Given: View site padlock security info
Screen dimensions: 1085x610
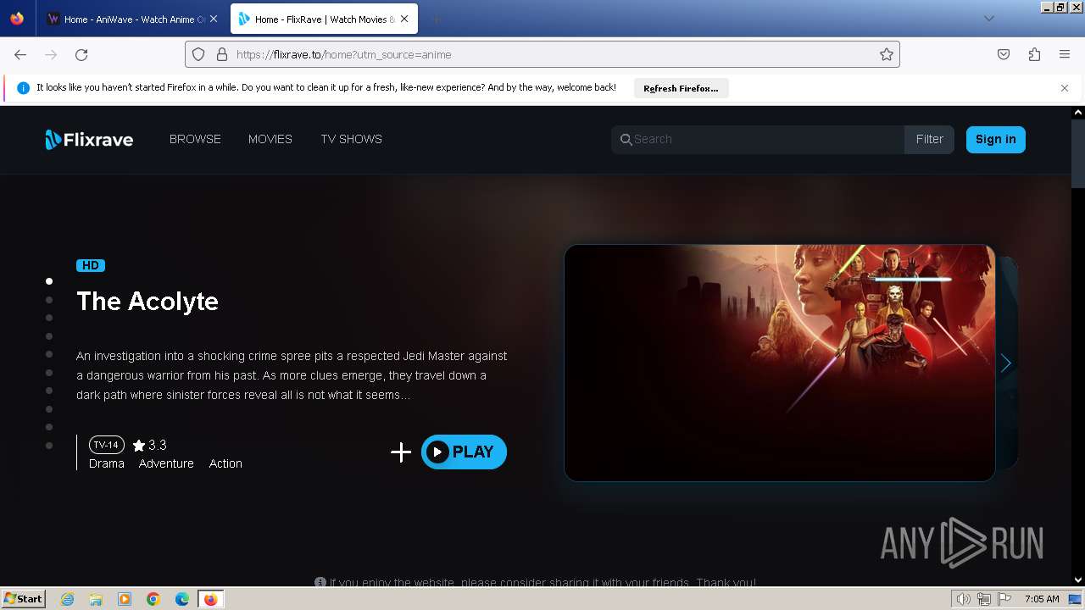Looking at the screenshot, I should pyautogui.click(x=222, y=54).
